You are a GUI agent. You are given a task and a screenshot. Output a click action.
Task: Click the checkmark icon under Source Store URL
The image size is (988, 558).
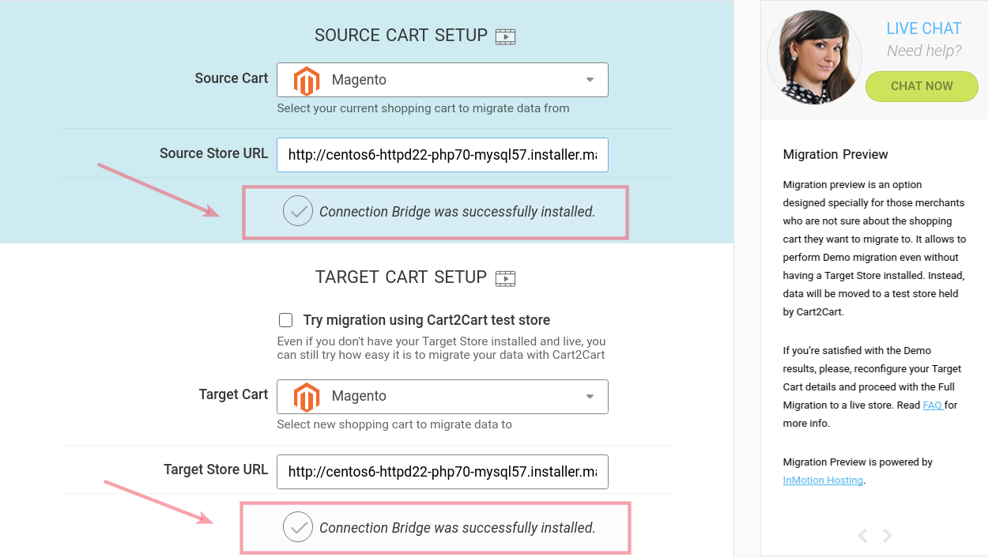[298, 211]
